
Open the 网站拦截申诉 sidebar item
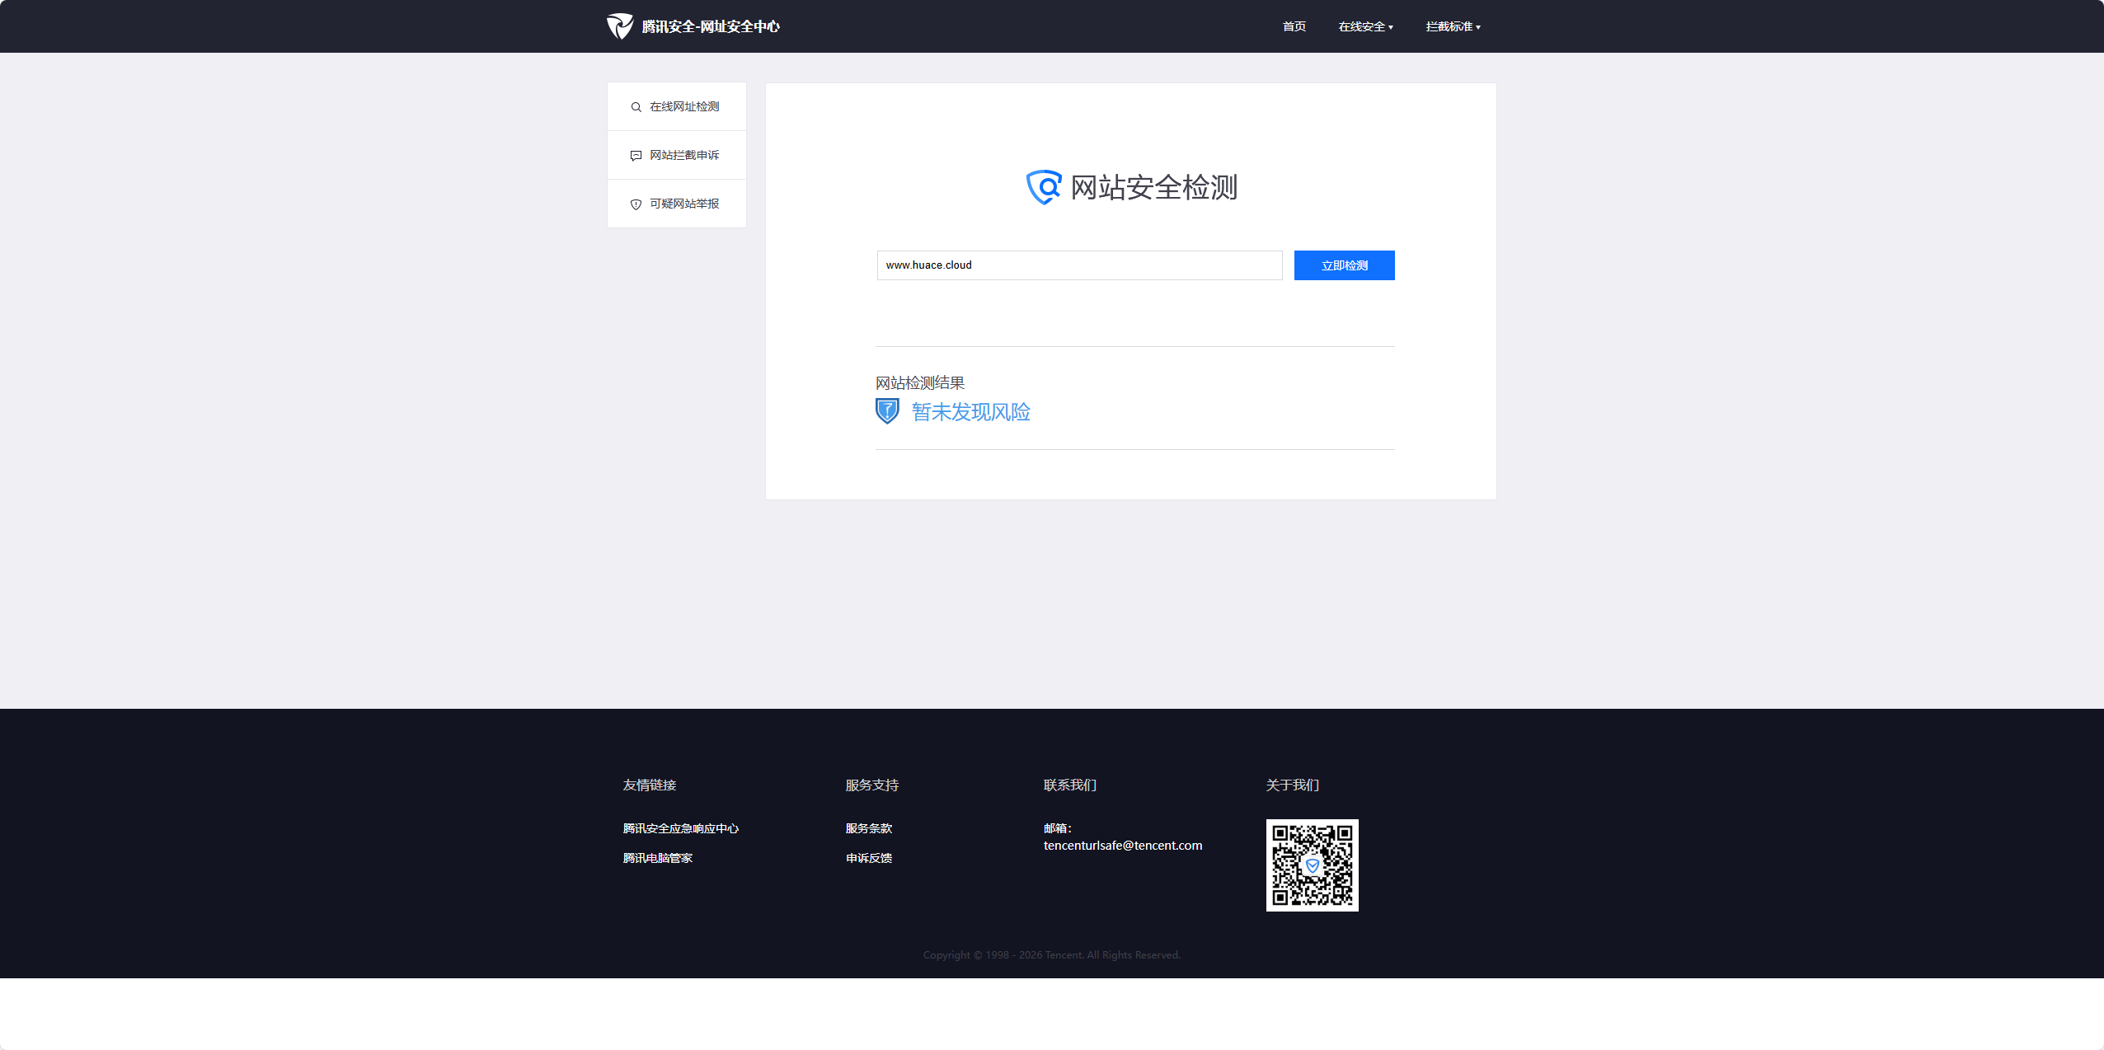(x=683, y=156)
